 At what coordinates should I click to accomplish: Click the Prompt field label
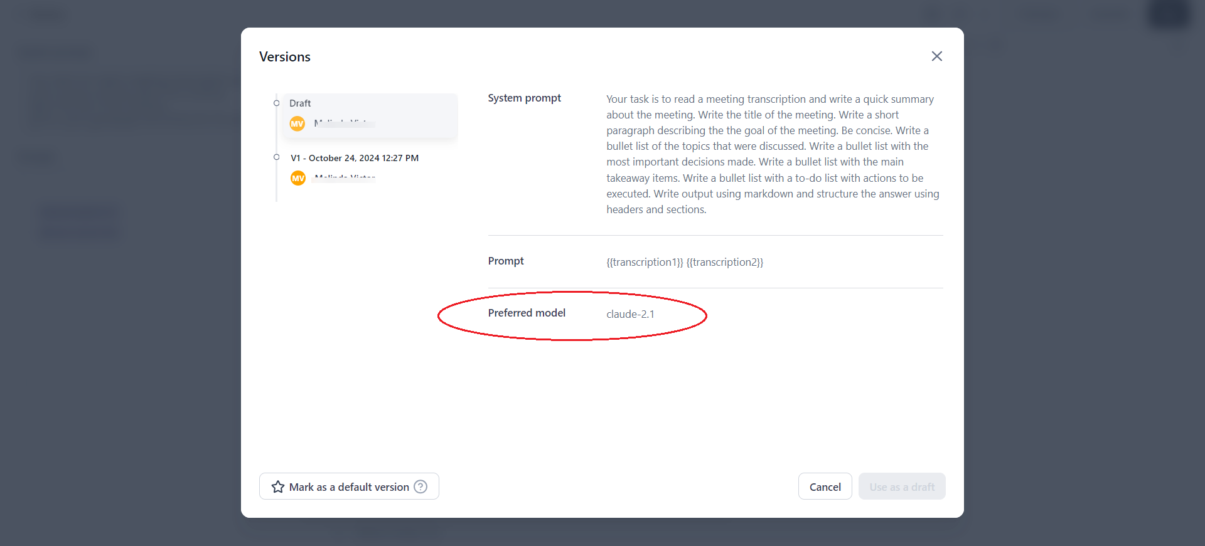(506, 261)
